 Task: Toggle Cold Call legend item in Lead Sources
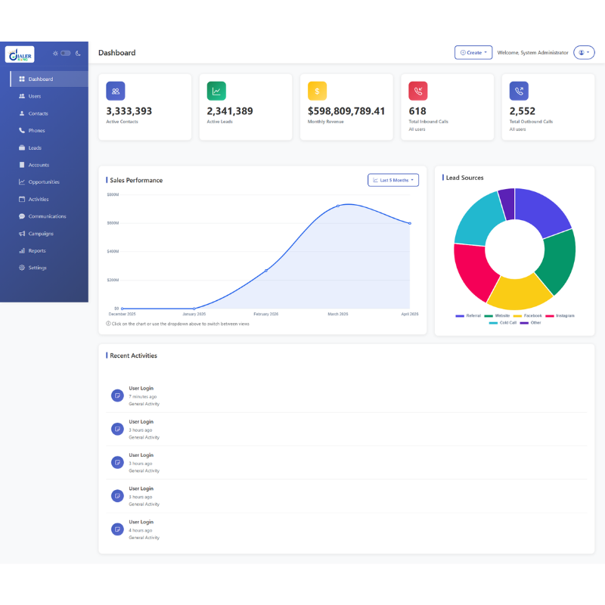[x=503, y=323]
